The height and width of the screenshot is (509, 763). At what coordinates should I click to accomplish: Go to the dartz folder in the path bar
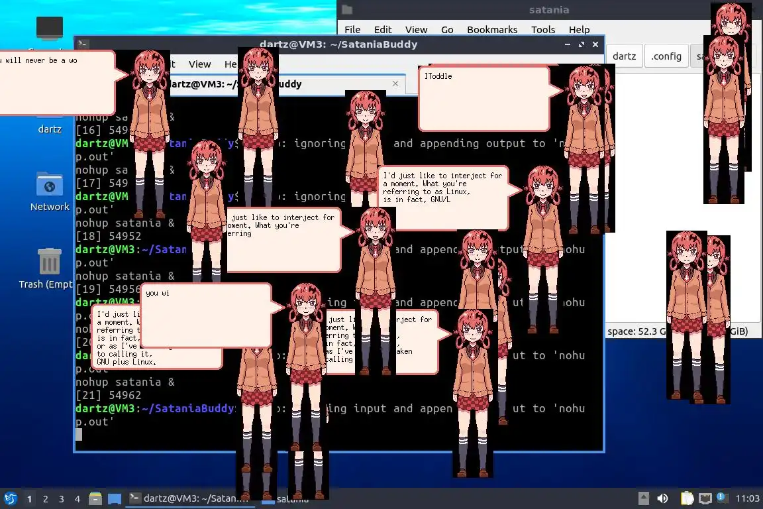click(x=625, y=56)
